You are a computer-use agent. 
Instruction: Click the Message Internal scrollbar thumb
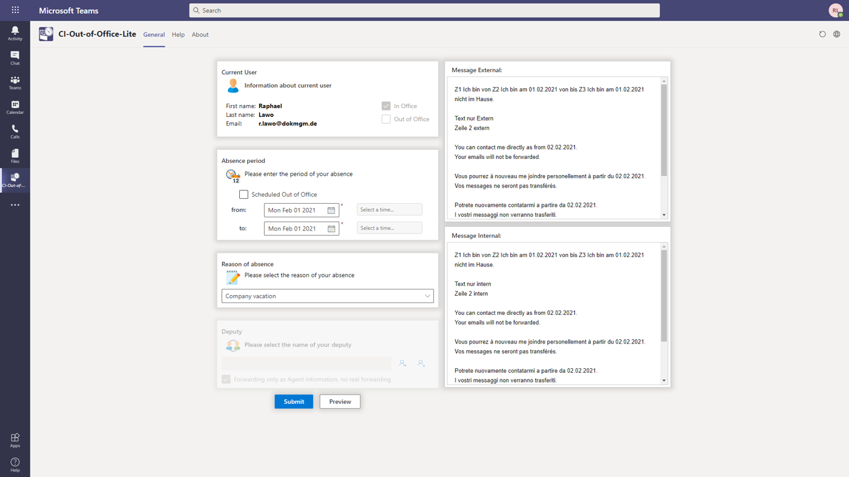click(664, 296)
